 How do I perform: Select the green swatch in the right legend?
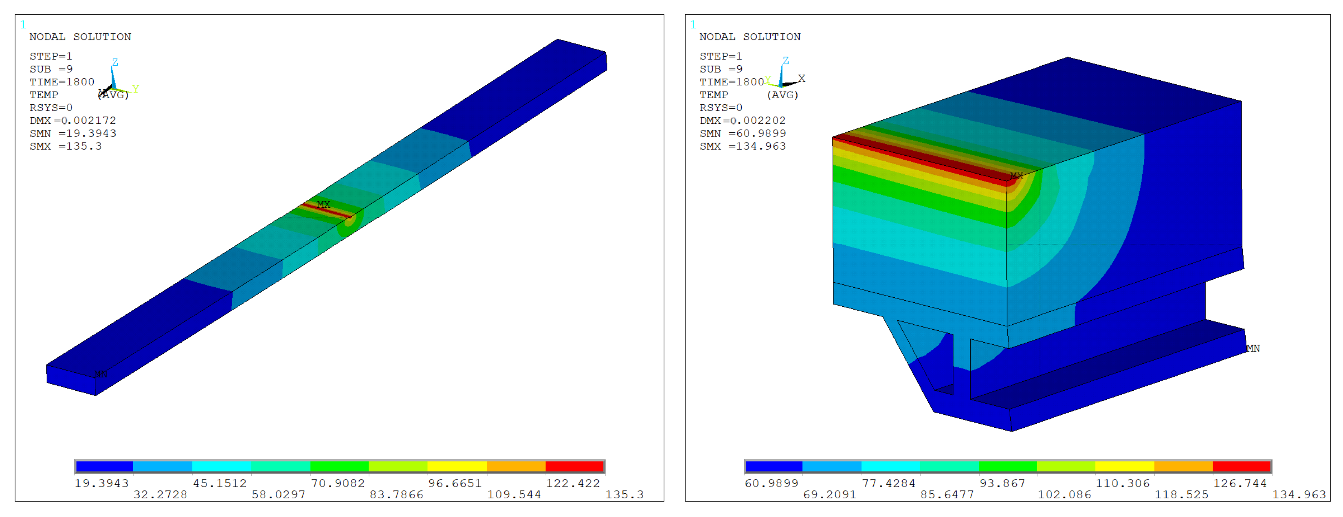tap(1007, 466)
